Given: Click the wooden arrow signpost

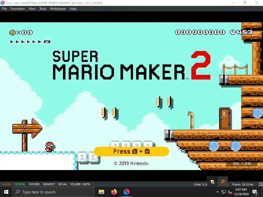Looking at the screenshot, I should (27, 134).
